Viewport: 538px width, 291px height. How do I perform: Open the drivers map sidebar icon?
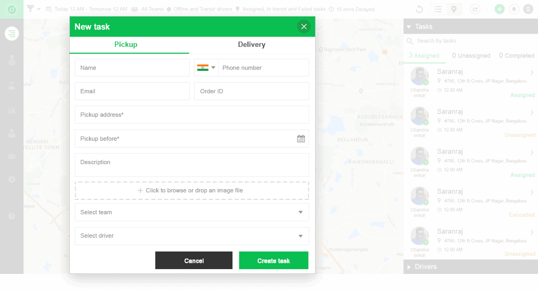click(x=12, y=60)
